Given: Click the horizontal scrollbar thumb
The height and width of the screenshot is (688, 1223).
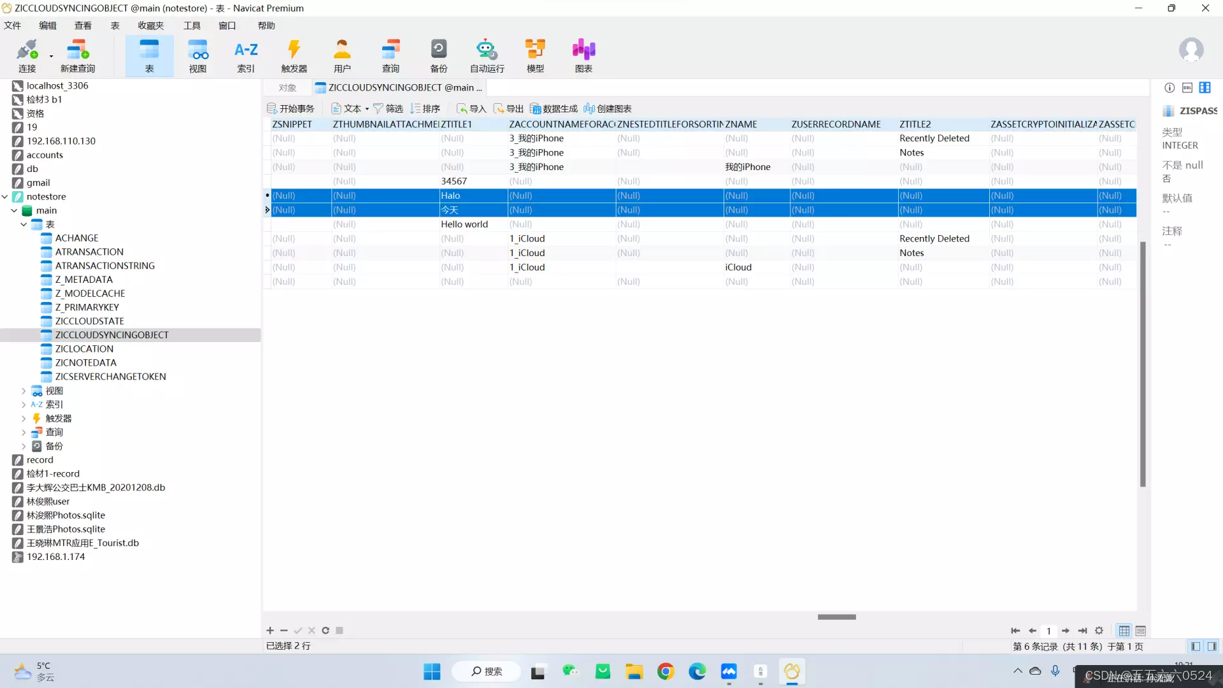Looking at the screenshot, I should coord(836,617).
